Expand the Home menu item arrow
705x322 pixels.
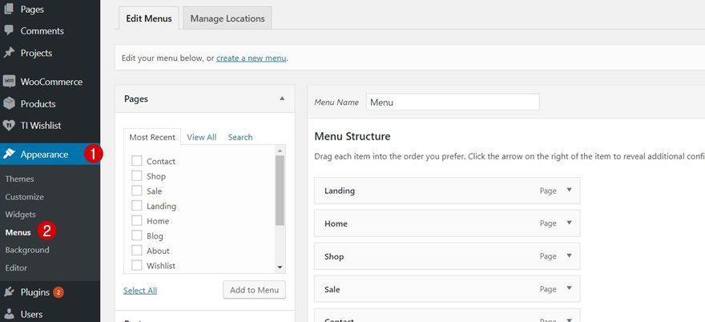pyautogui.click(x=569, y=223)
